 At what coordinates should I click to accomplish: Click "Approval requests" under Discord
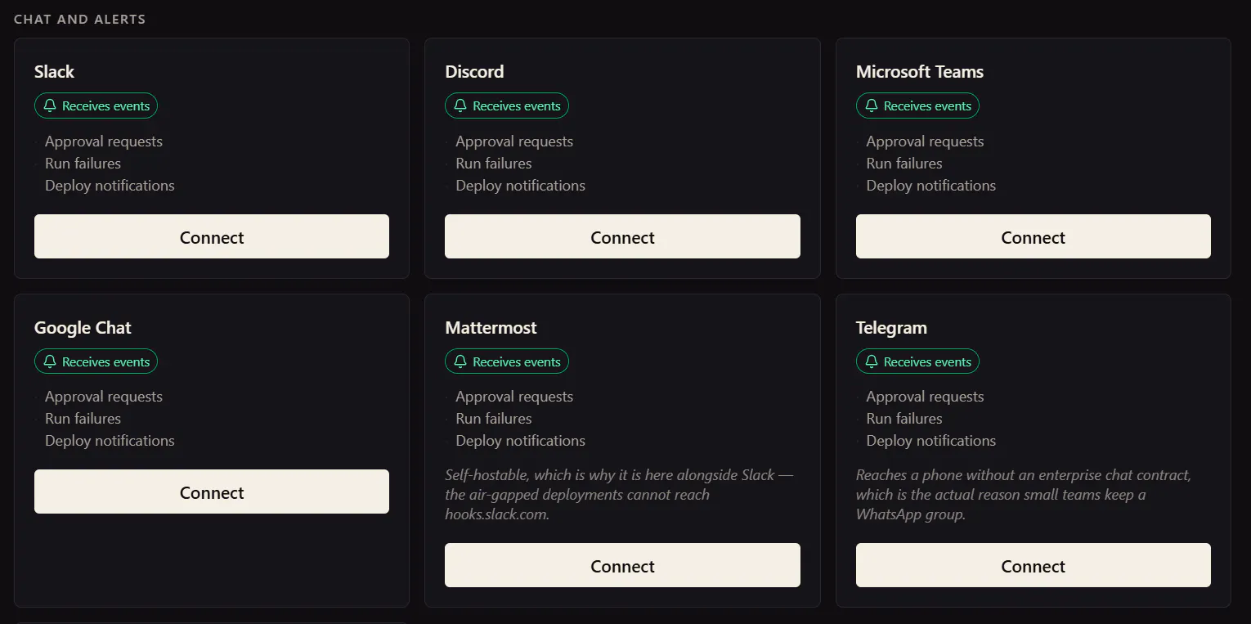pyautogui.click(x=514, y=141)
